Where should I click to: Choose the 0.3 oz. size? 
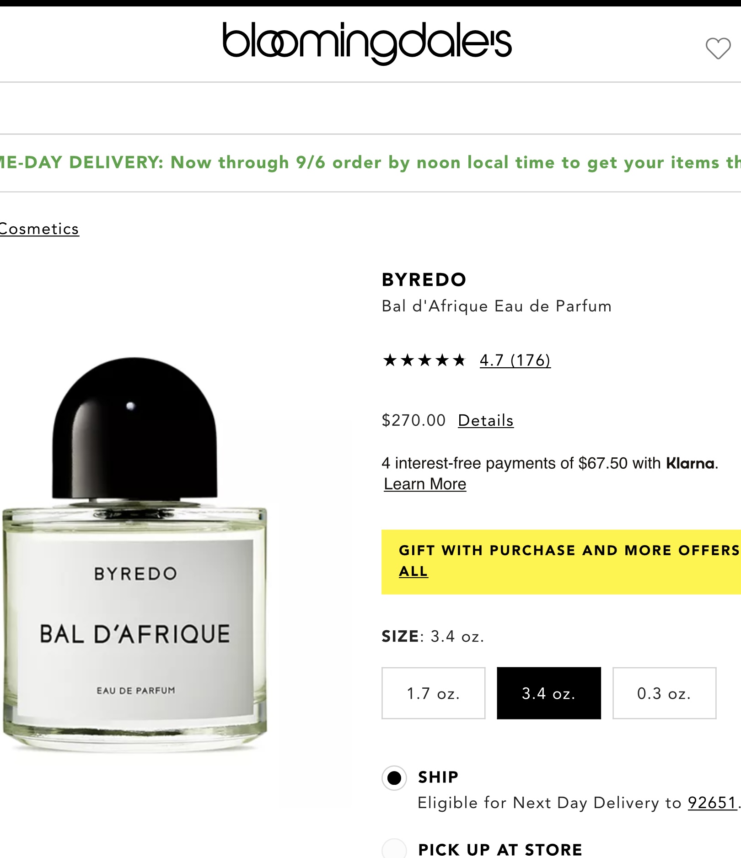pyautogui.click(x=664, y=693)
